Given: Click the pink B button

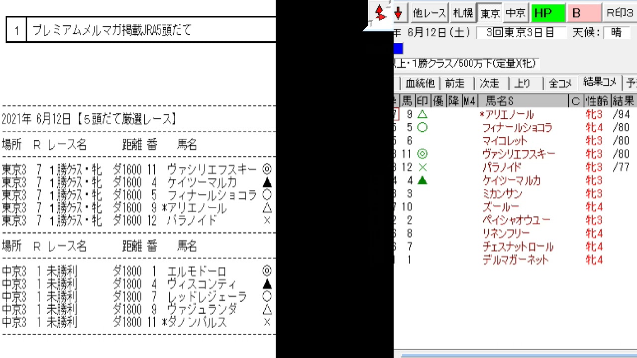Looking at the screenshot, I should point(583,13).
